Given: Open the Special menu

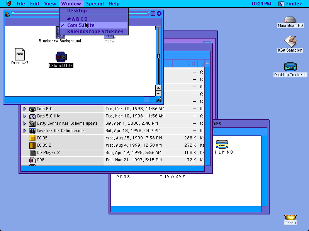Looking at the screenshot, I should [x=95, y=3].
